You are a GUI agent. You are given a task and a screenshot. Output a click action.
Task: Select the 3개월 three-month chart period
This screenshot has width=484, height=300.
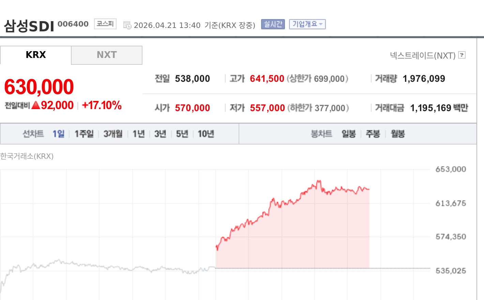pyautogui.click(x=112, y=134)
